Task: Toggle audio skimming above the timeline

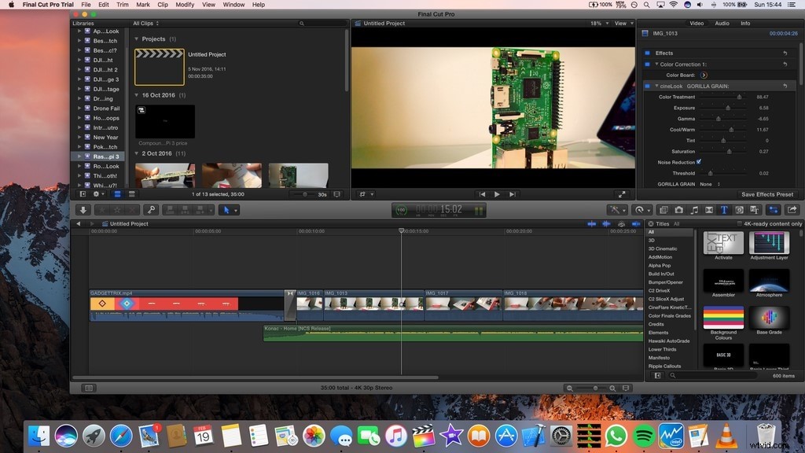Action: pos(605,223)
